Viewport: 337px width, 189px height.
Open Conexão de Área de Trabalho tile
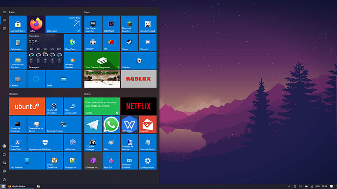tap(129, 143)
